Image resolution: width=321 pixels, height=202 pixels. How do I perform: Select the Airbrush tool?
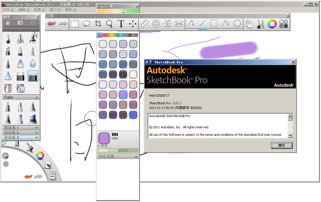[20, 39]
